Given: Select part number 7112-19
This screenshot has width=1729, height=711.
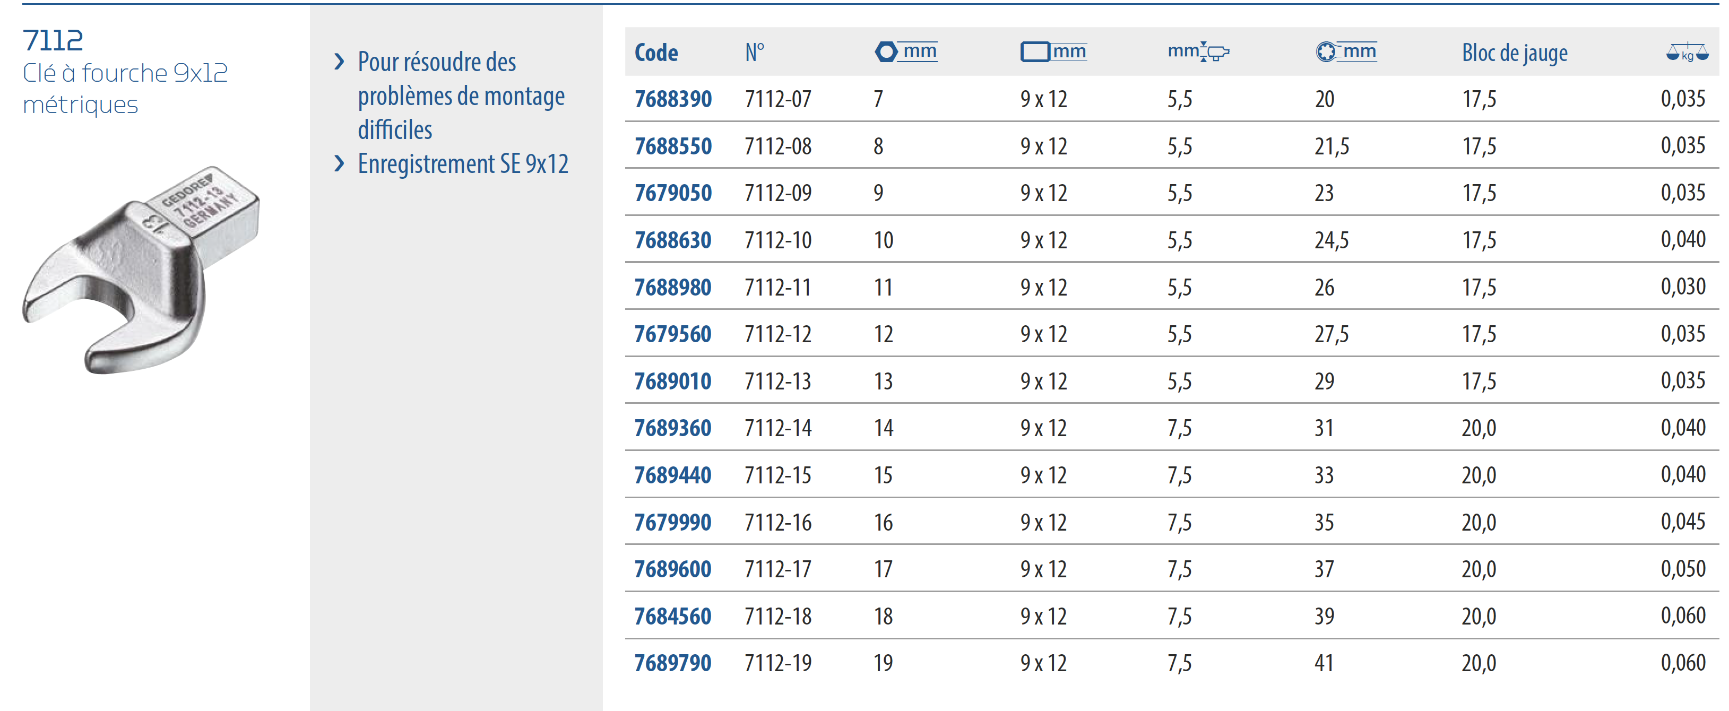Looking at the screenshot, I should pyautogui.click(x=779, y=663).
